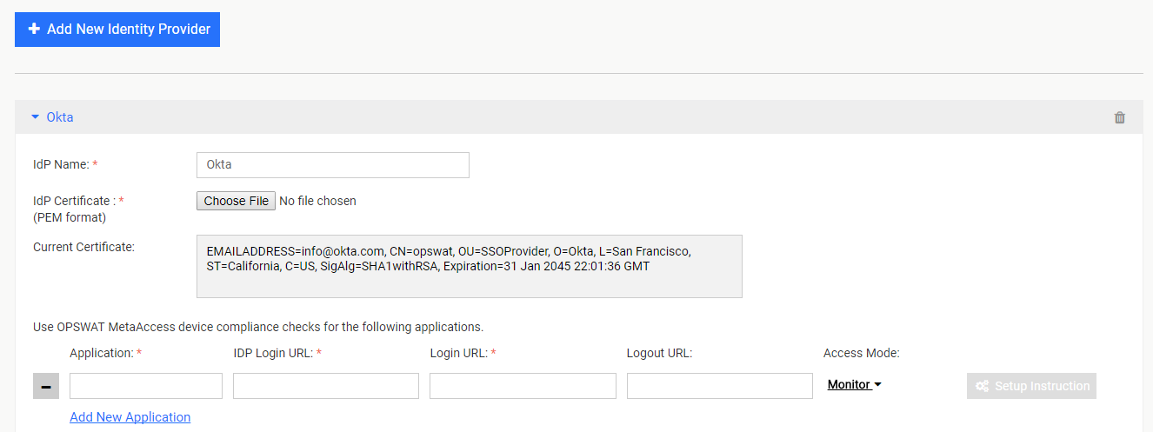Focus the IdP Name text field
1153x432 pixels.
[x=333, y=164]
